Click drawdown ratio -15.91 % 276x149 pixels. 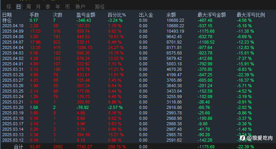[x=246, y=64]
